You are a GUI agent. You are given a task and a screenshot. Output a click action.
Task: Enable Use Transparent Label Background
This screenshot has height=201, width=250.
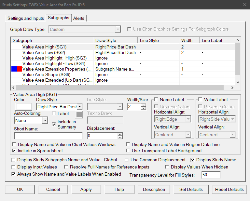pyautogui.click(x=128, y=151)
